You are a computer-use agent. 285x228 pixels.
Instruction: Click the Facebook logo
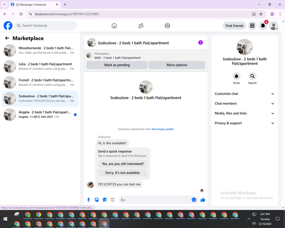tap(8, 26)
